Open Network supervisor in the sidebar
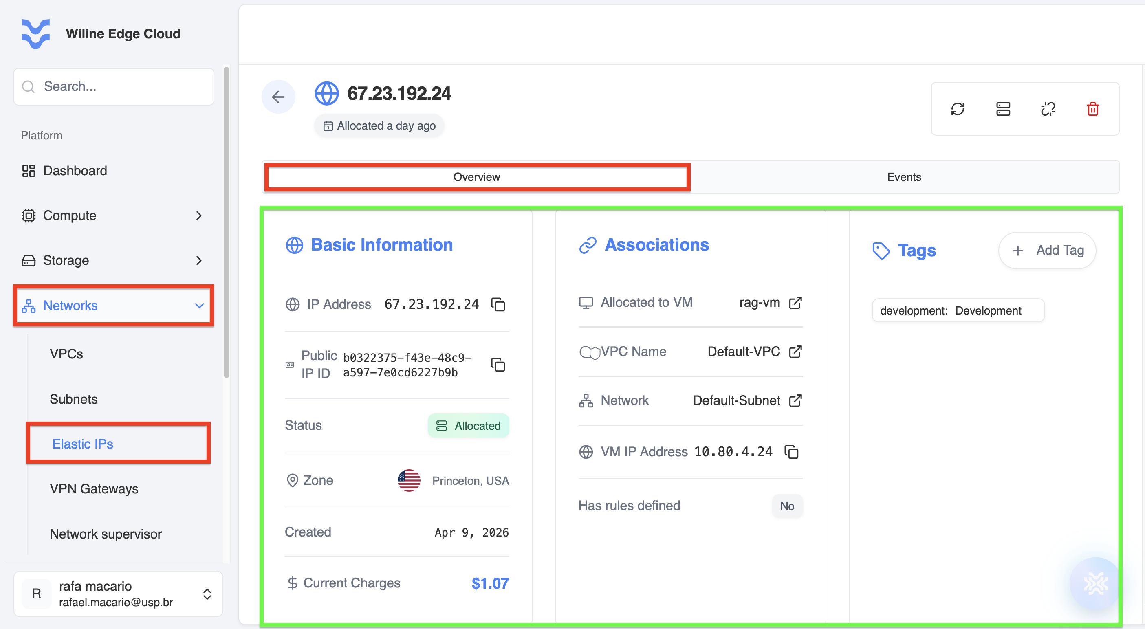The image size is (1145, 629). 106,534
